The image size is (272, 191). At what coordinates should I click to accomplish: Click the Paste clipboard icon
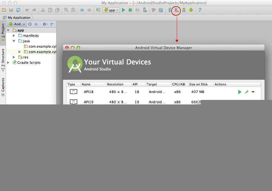(57, 10)
